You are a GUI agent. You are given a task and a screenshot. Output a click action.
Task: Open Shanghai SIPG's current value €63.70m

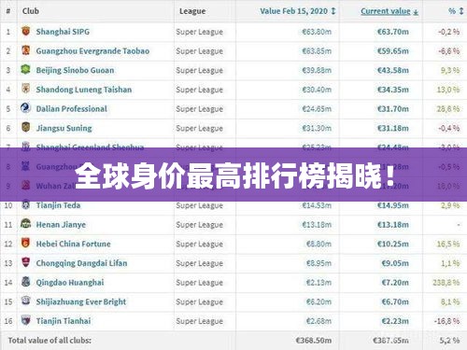click(x=393, y=32)
